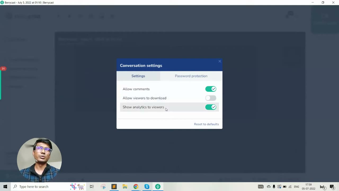Screen dimensions: 339x191
Task: Click the ENG language indicator
Action: (296, 187)
